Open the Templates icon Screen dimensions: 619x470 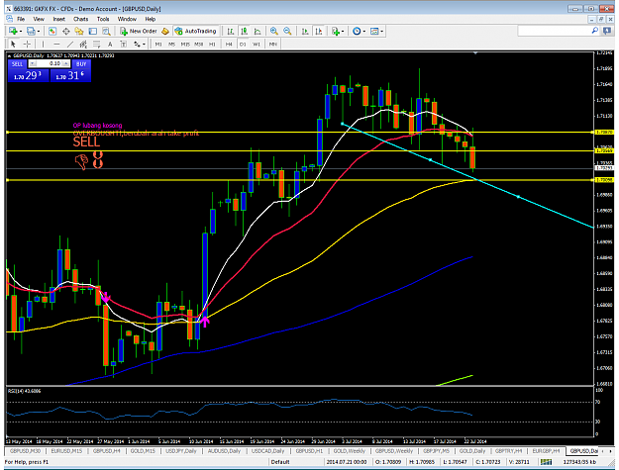[x=374, y=31]
